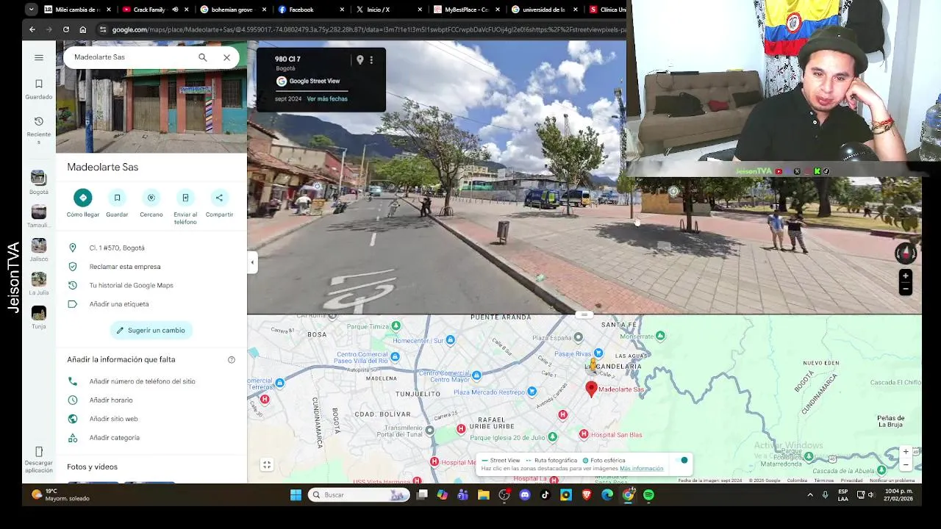Zoom out the map with minus
This screenshot has width=941, height=529.
[906, 465]
